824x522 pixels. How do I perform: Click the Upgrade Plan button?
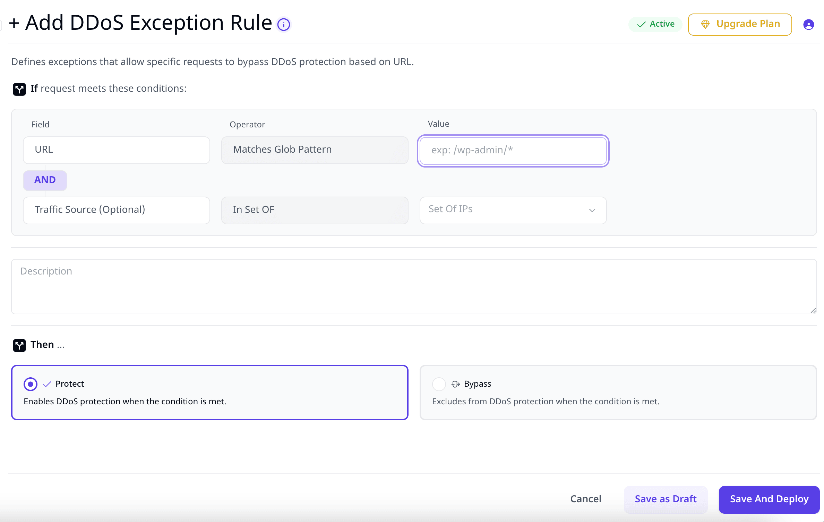[740, 24]
